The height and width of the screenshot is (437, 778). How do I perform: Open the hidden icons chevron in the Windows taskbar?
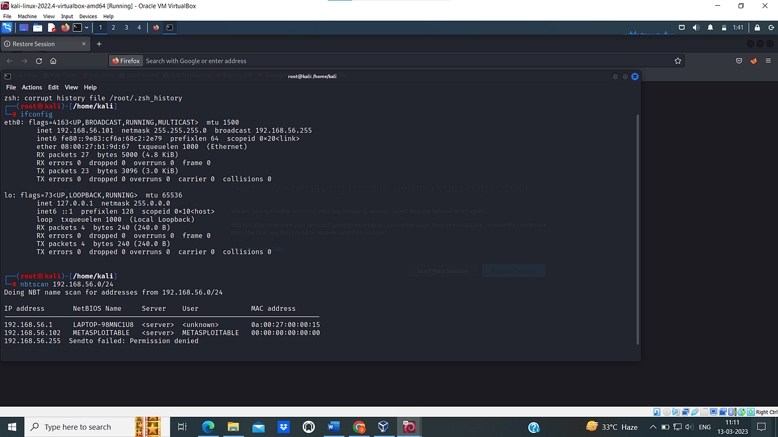[653, 427]
